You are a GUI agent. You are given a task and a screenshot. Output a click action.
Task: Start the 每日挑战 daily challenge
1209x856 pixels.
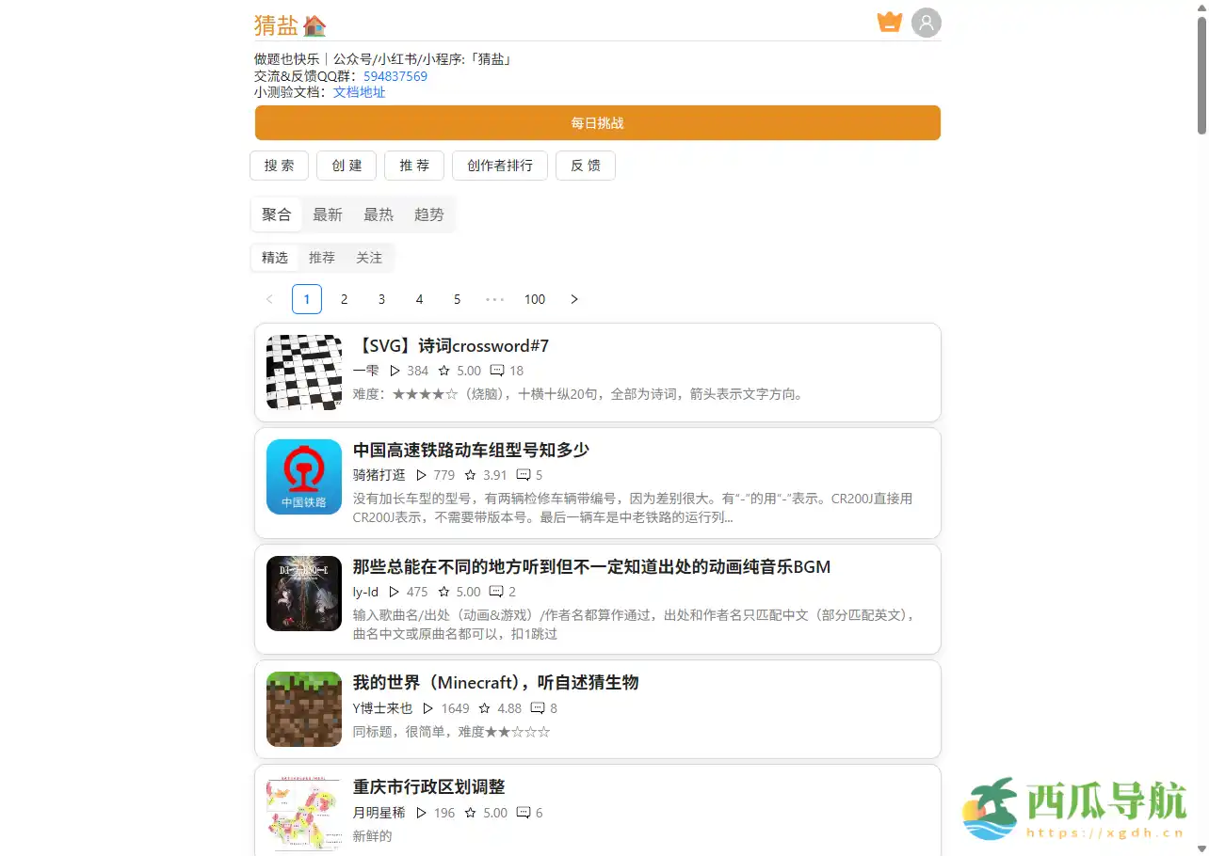[x=597, y=122]
